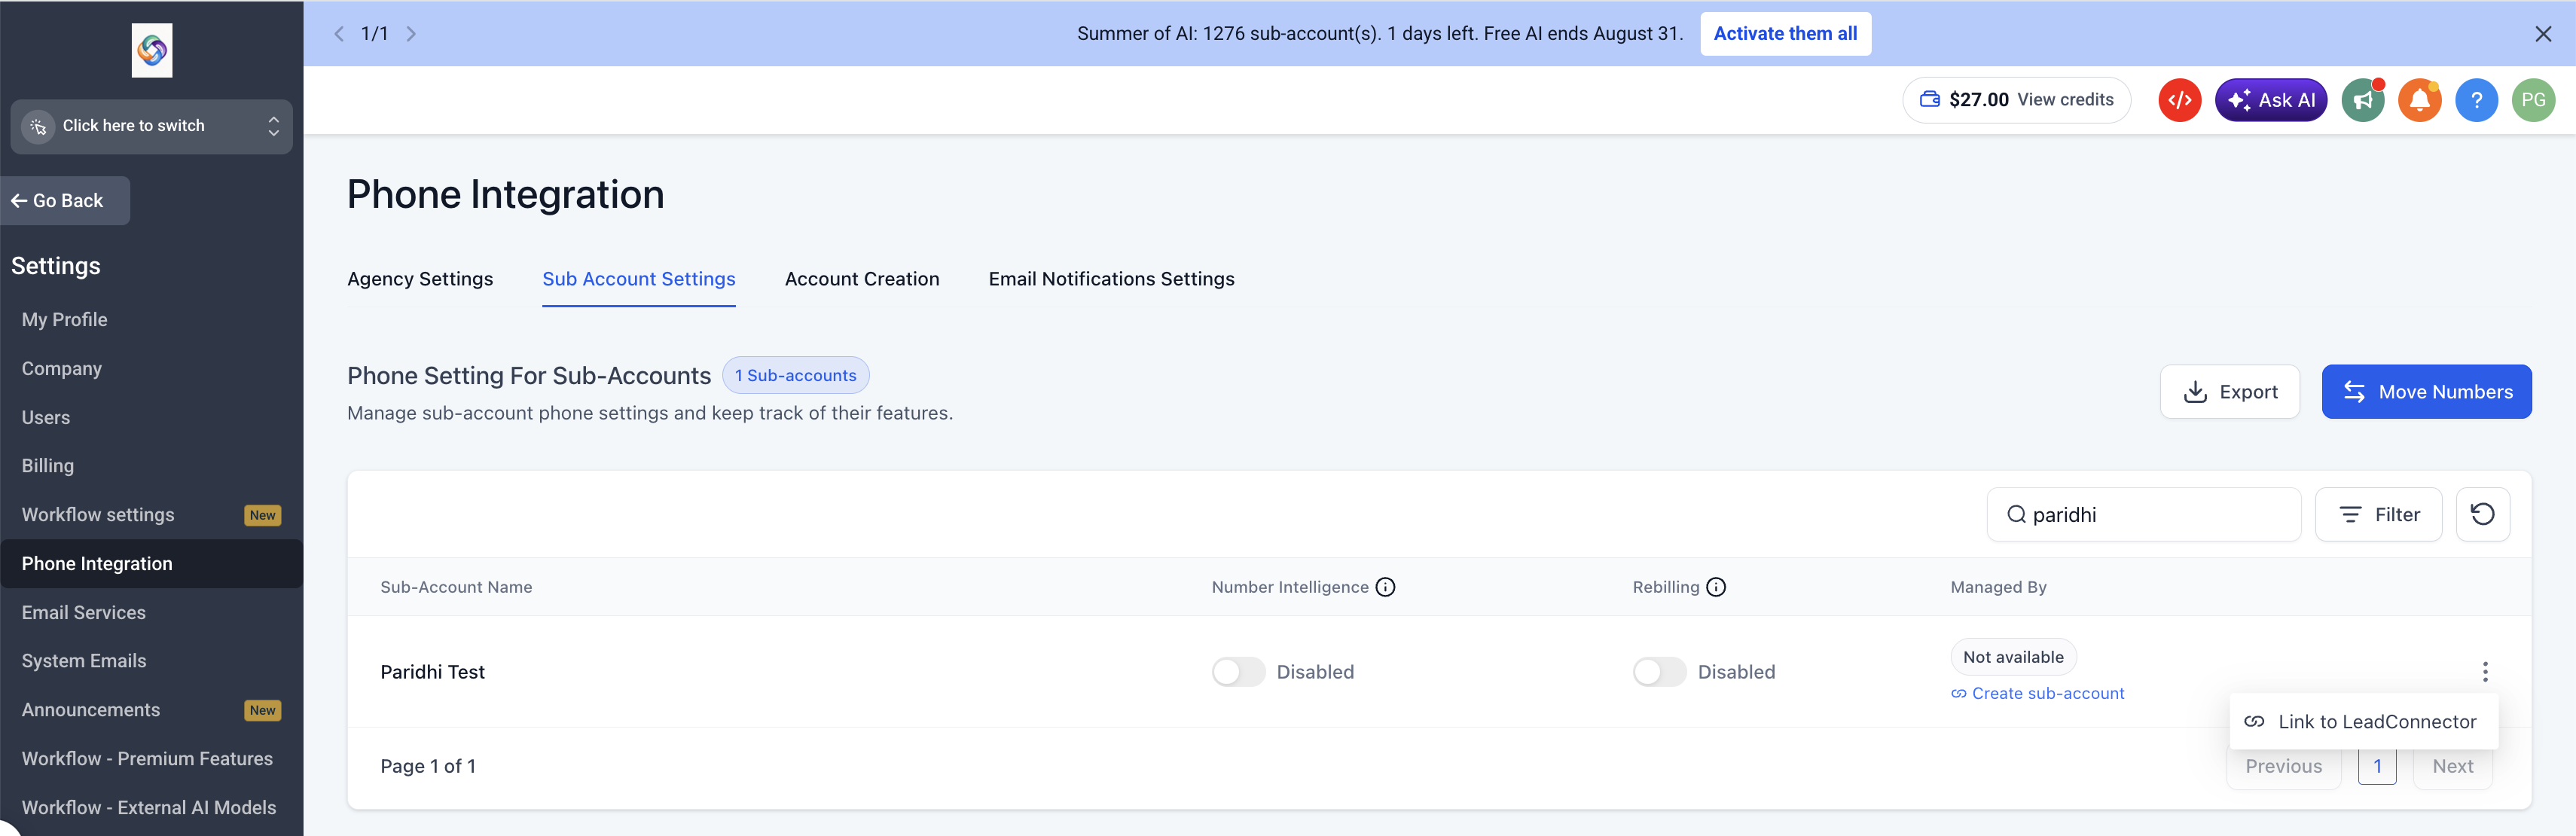Open the PG user avatar menu

(x=2533, y=100)
